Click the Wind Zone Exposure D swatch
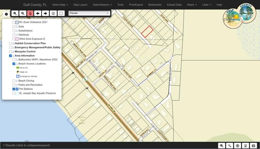 17,39
